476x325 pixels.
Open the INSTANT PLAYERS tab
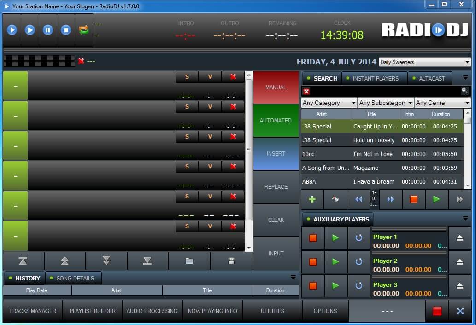point(375,79)
